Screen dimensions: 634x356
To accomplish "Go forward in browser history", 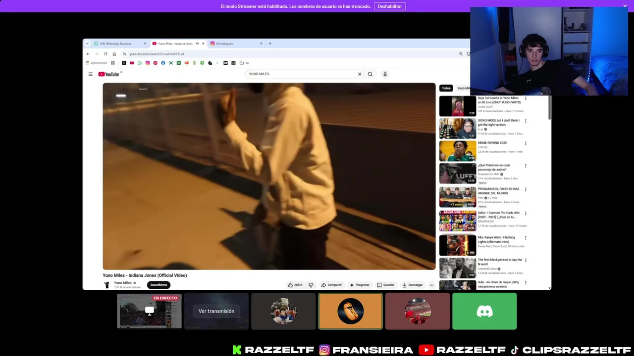I will tap(97, 54).
